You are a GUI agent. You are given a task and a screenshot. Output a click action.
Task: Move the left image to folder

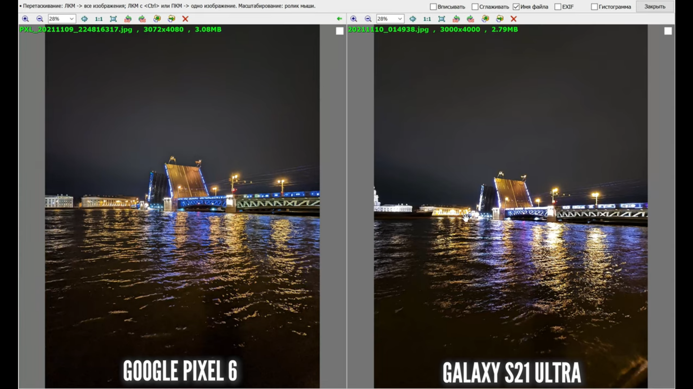pyautogui.click(x=171, y=19)
